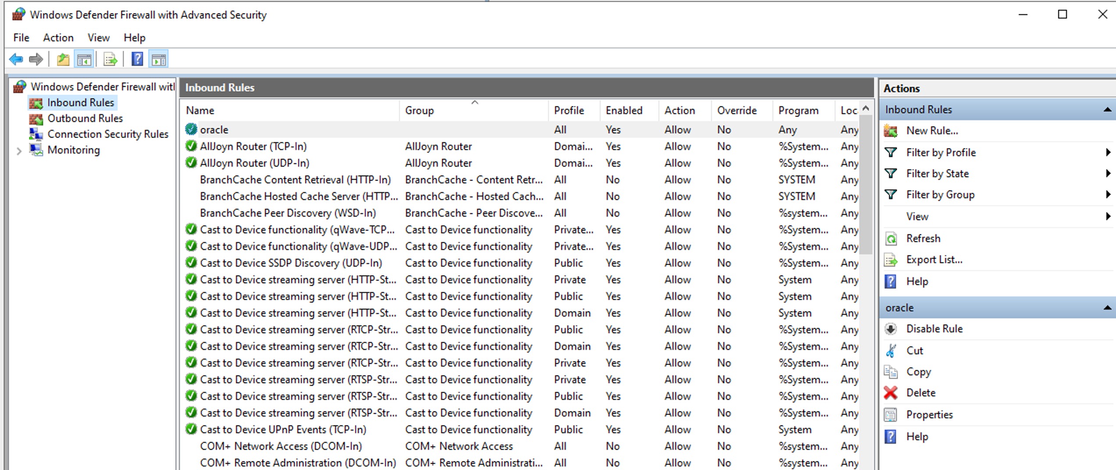Click the Help icon under Inbound Rules section
1116x470 pixels.
pyautogui.click(x=891, y=281)
